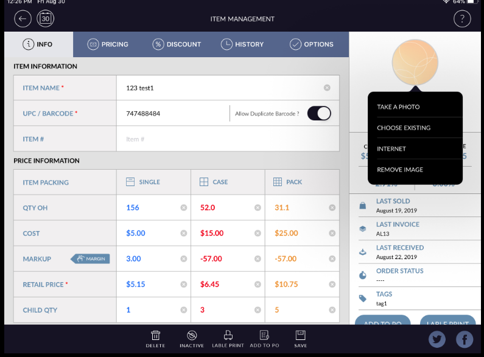Open the Facebook icon

click(465, 339)
